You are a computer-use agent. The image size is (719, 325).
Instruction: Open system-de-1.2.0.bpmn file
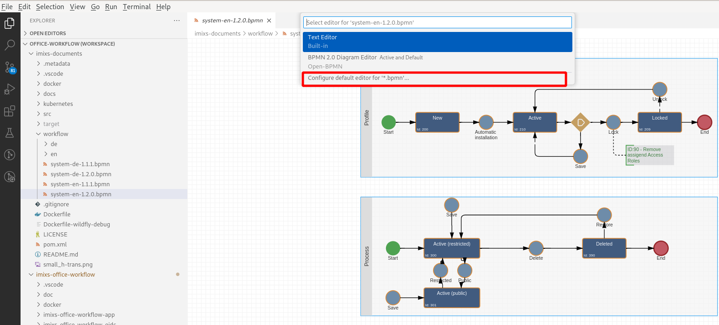(x=81, y=174)
